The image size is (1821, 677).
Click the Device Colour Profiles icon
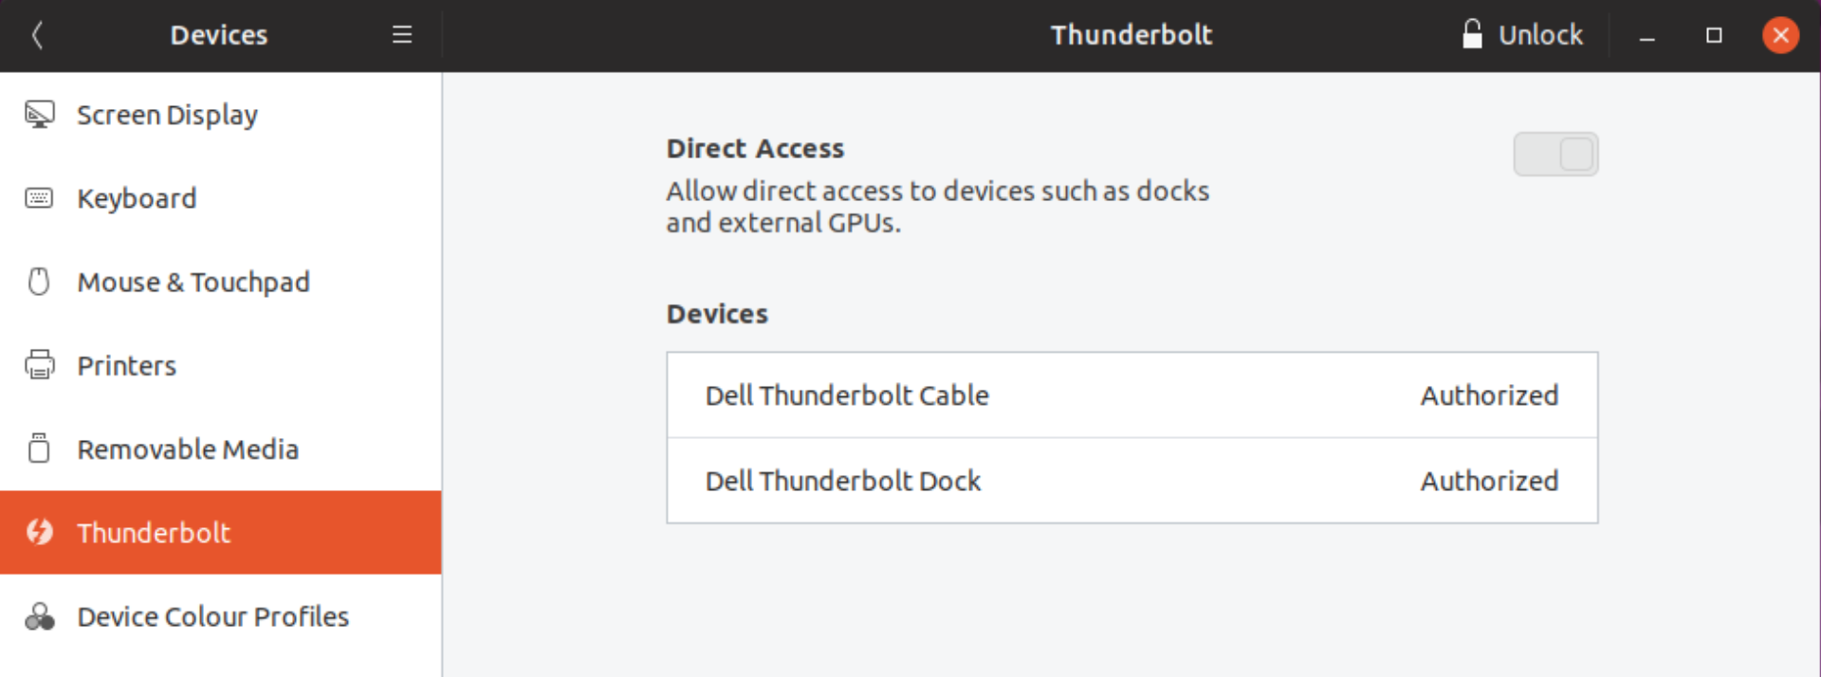pyautogui.click(x=39, y=616)
